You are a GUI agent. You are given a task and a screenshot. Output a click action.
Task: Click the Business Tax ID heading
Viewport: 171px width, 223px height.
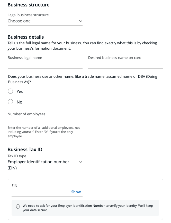coord(25,149)
